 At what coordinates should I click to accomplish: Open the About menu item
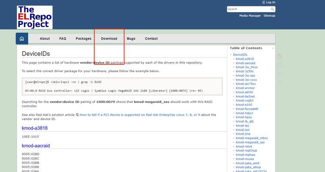[45, 39]
